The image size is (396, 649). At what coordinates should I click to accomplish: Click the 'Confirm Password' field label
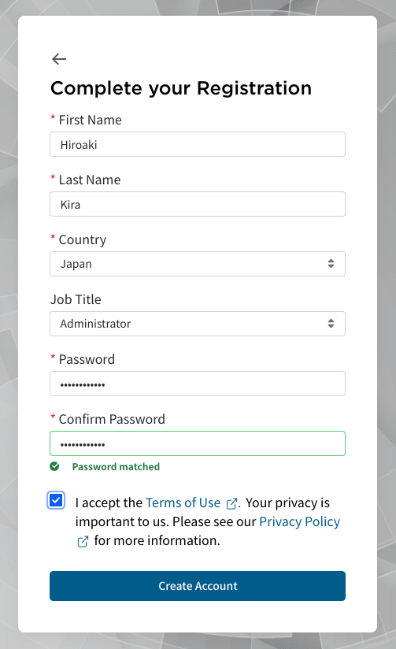[112, 419]
